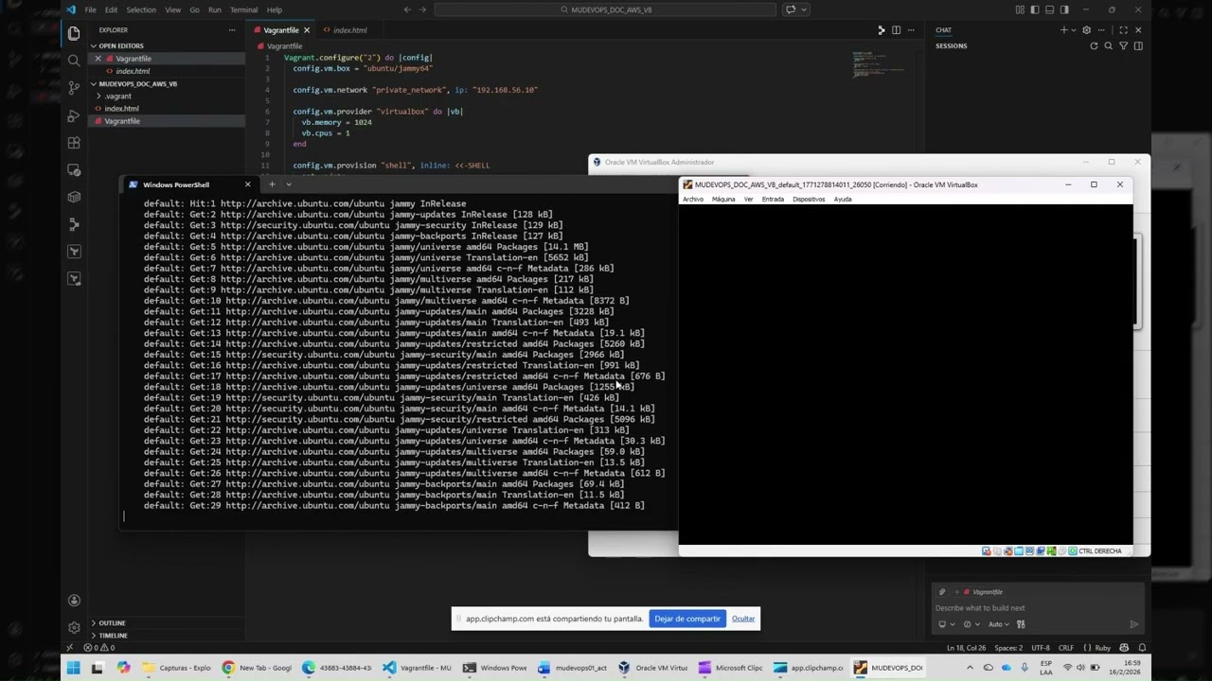Switch to the index.html editor tab

(x=348, y=30)
